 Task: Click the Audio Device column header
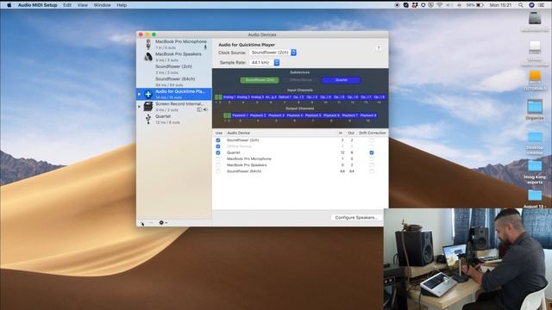pos(238,133)
